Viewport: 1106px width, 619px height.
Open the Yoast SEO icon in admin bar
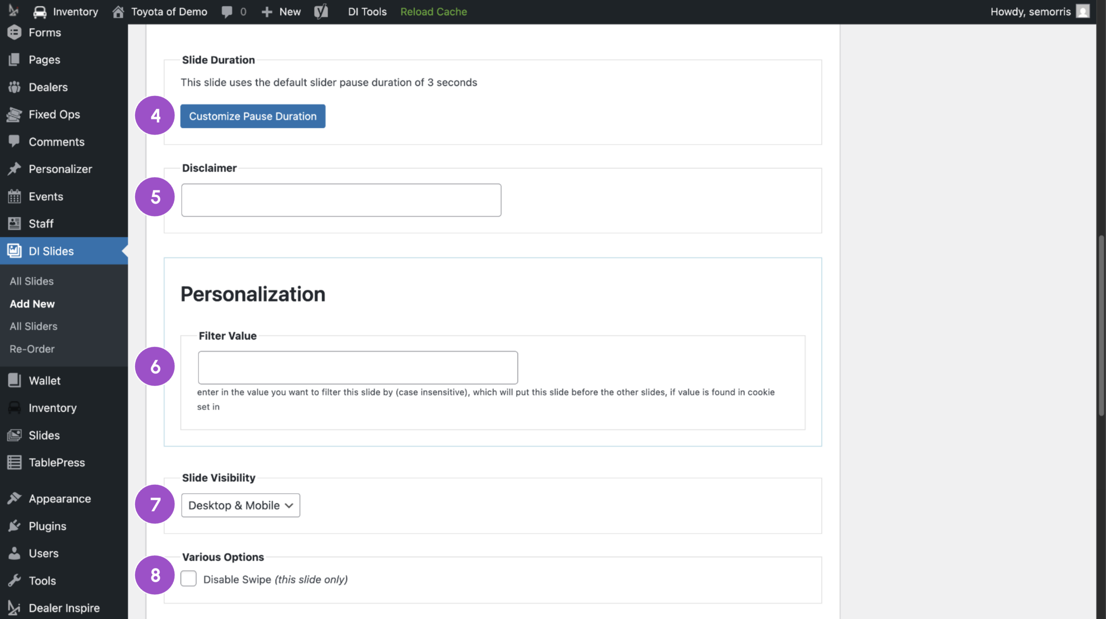tap(321, 12)
